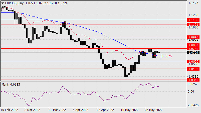Click the 1.0940 resistance level label
Viewport: 201px width, 113px height.
(193, 37)
